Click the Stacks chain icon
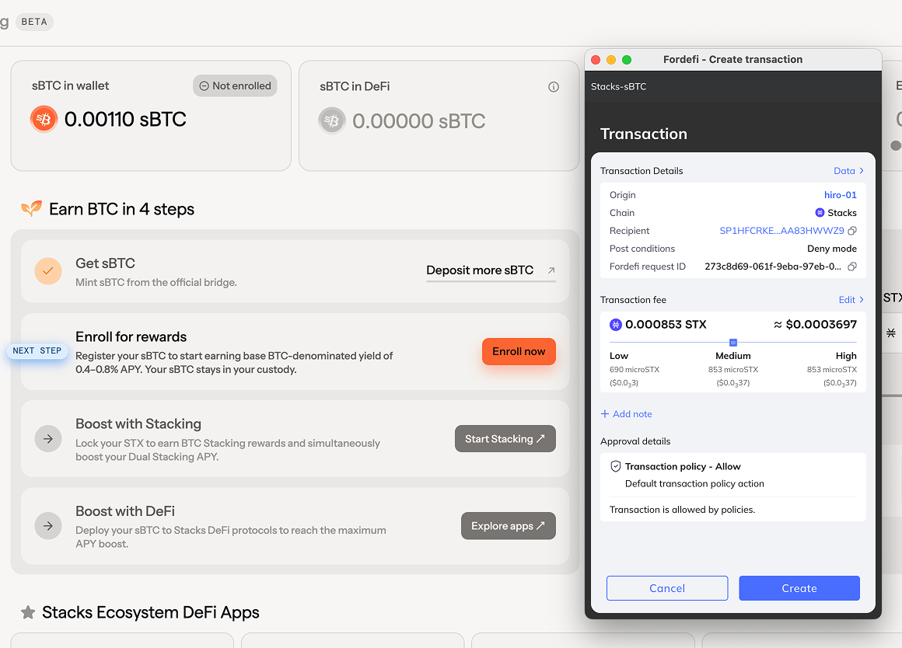The width and height of the screenshot is (902, 648). [x=820, y=213]
